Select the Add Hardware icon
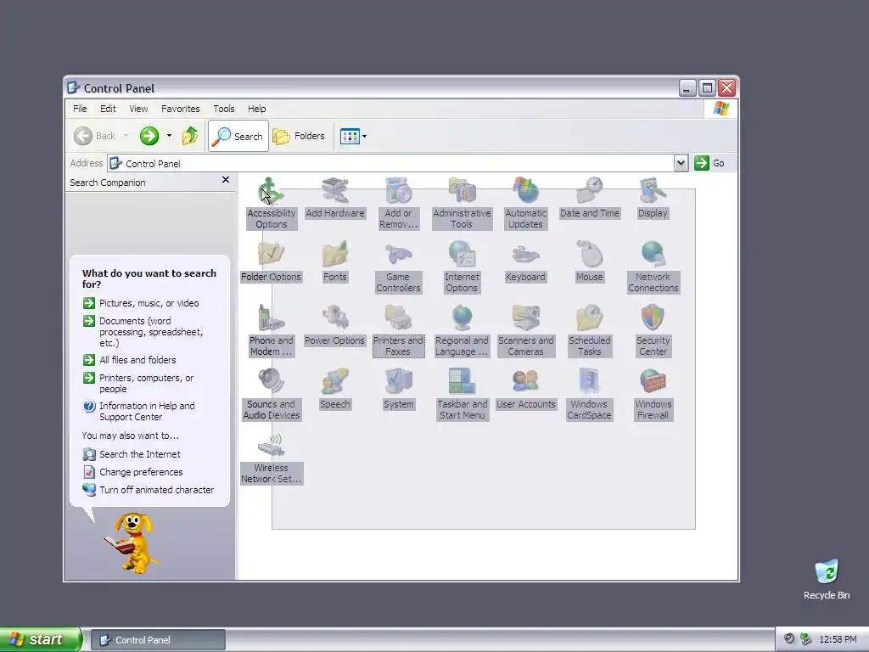Viewport: 869px width, 652px height. 334,197
